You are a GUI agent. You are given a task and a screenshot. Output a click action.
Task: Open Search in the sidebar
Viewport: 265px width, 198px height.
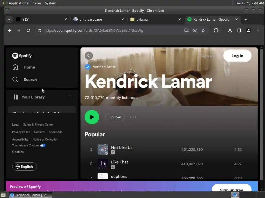pos(25,79)
